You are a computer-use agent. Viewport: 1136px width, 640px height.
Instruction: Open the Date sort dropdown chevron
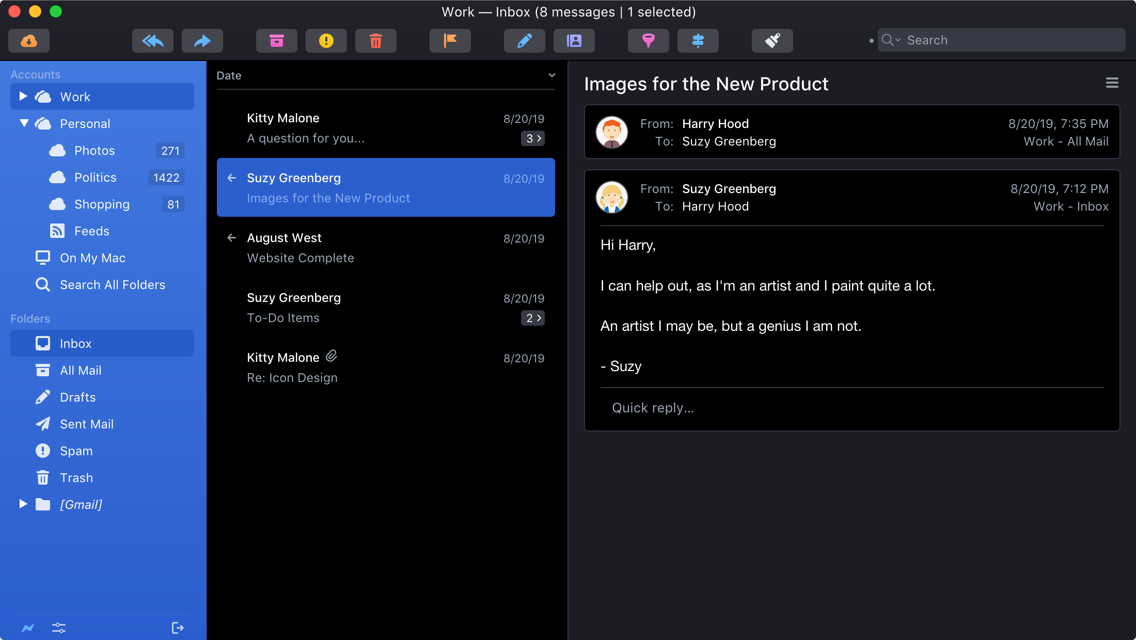coord(551,75)
